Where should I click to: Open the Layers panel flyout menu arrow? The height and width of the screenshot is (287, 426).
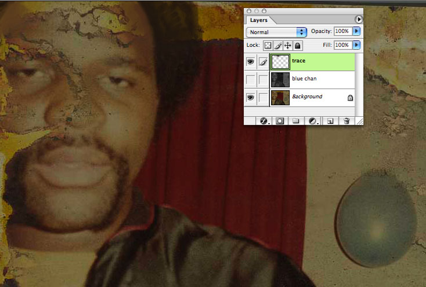click(359, 19)
